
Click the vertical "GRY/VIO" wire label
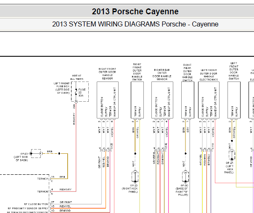click(x=251, y=162)
